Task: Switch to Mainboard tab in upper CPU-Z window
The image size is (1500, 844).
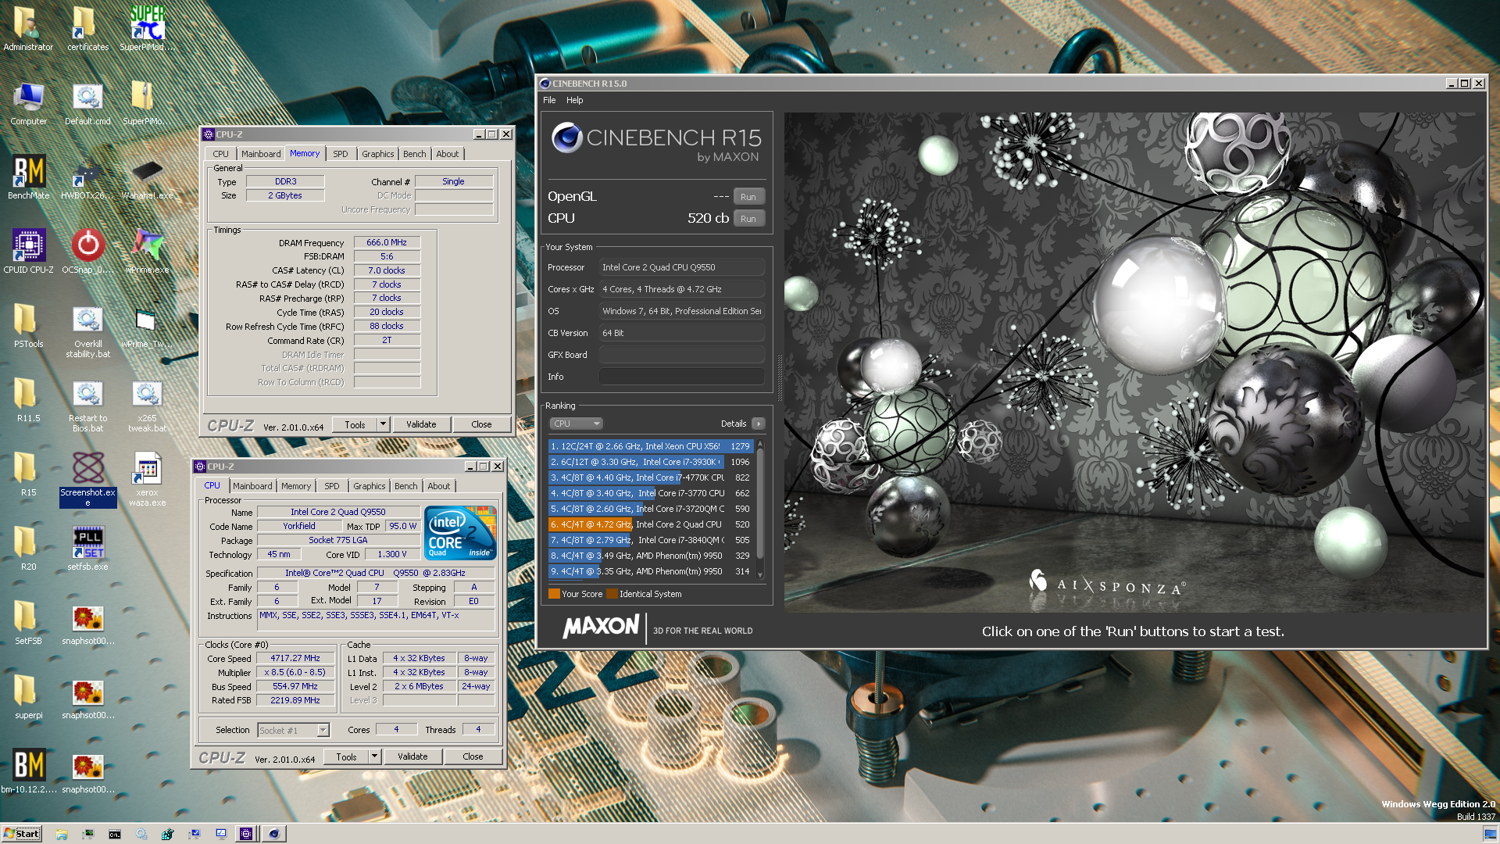Action: point(261,154)
